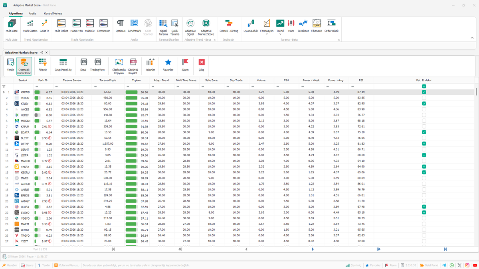Set an Alarm from the toolbar
The height and width of the screenshot is (269, 479).
185,65
